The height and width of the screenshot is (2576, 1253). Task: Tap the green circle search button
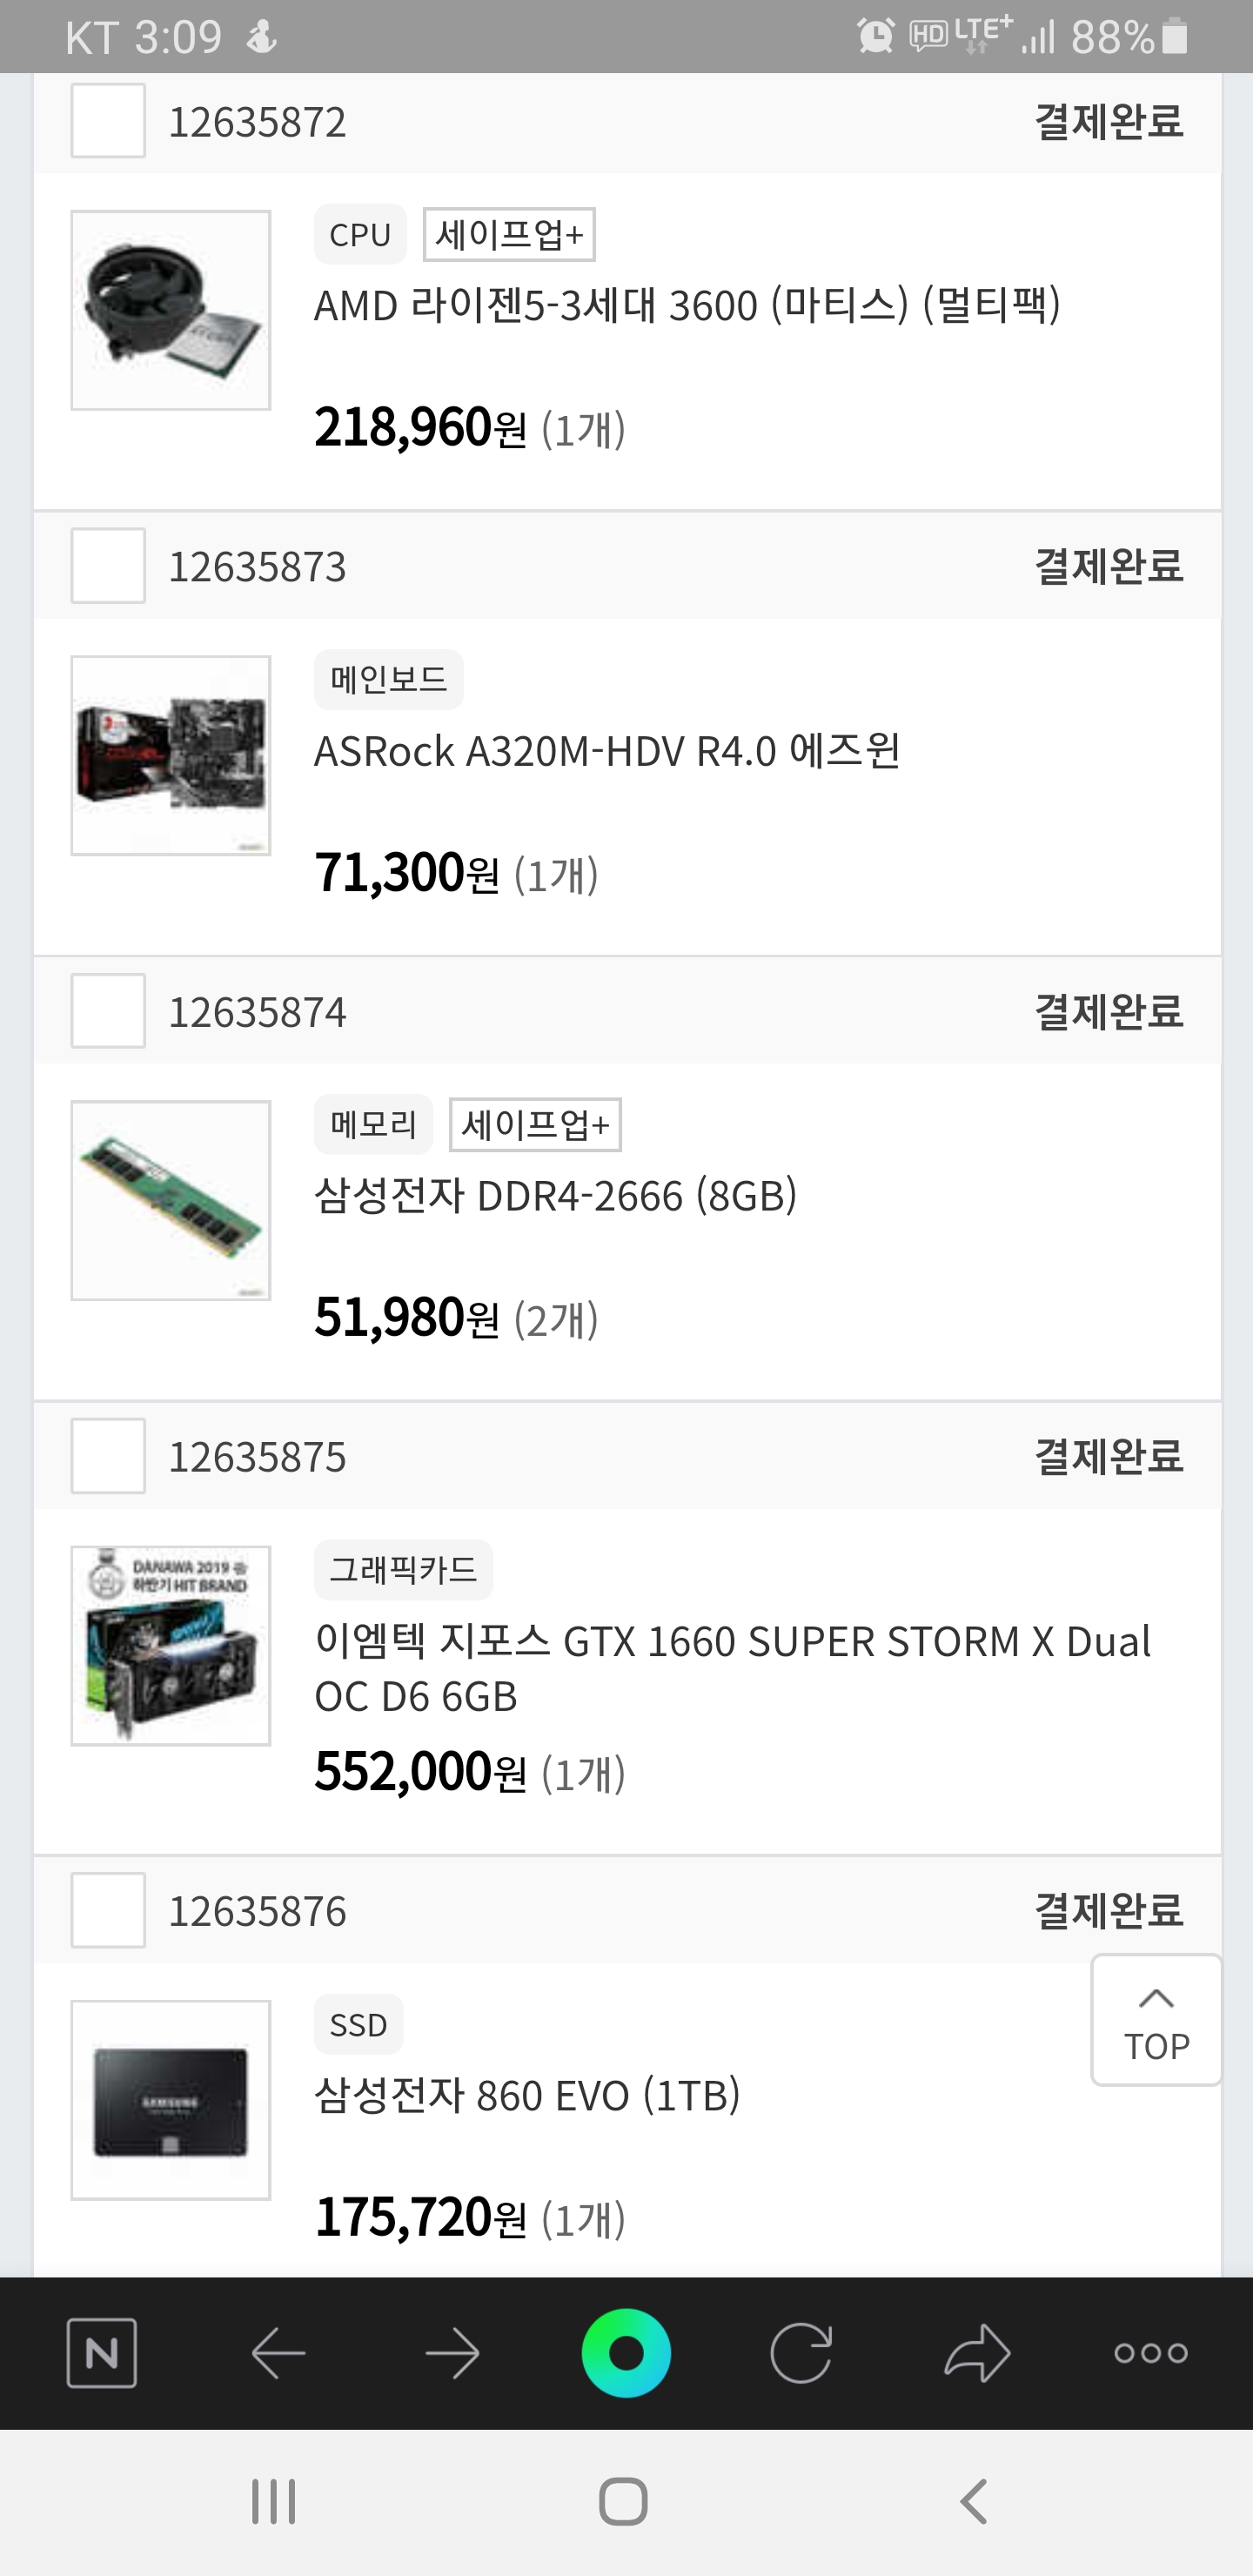point(626,2352)
